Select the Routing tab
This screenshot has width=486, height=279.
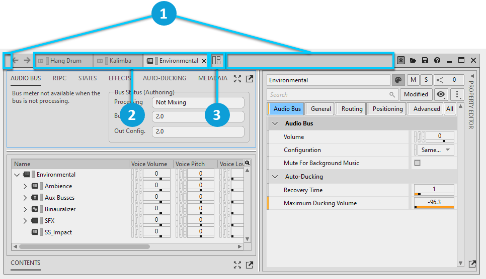click(x=352, y=109)
